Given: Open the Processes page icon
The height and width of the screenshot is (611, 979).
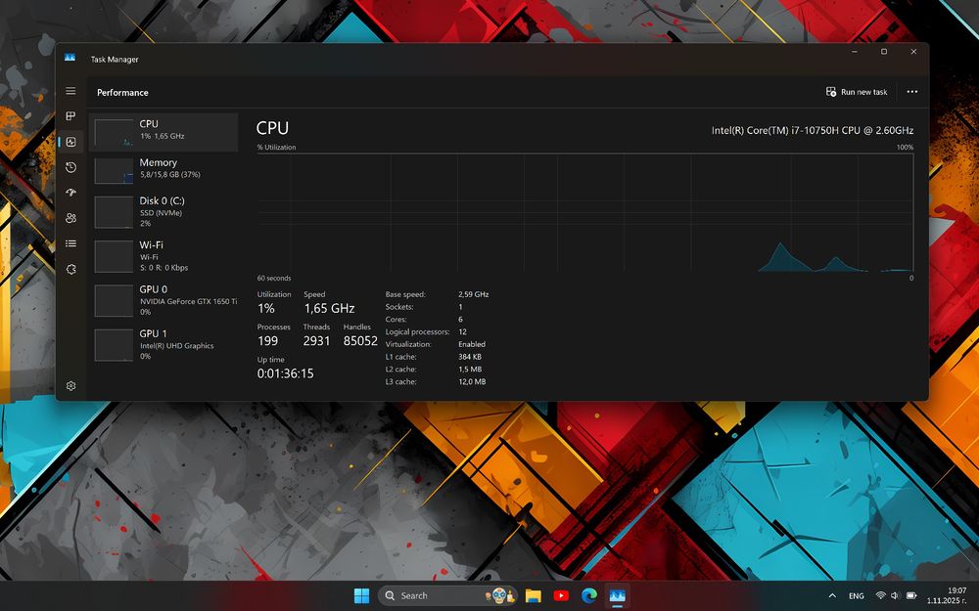Looking at the screenshot, I should [70, 116].
